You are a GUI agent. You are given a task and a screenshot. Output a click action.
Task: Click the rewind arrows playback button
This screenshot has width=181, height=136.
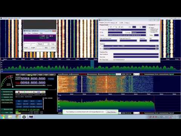coord(38,92)
